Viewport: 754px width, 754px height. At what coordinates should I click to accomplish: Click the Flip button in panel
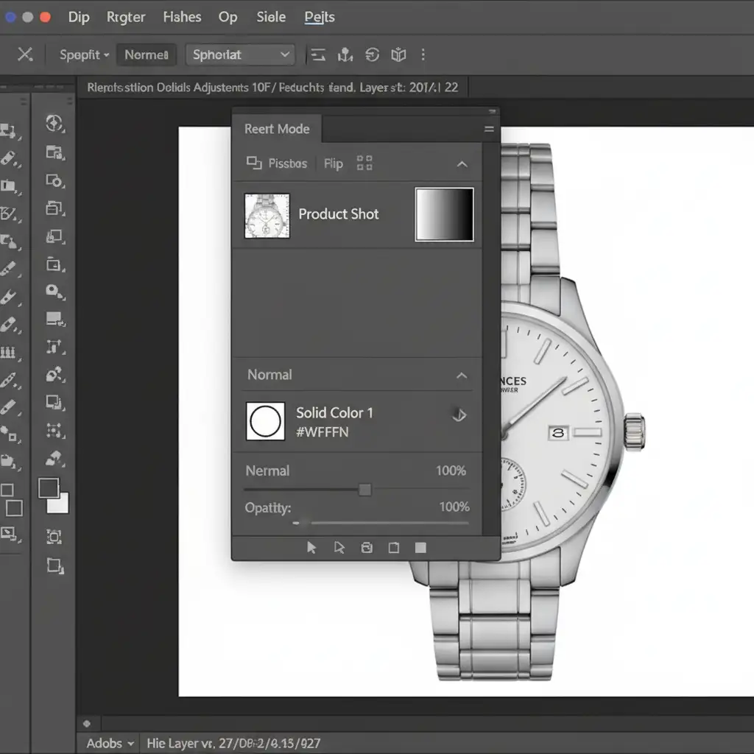334,163
